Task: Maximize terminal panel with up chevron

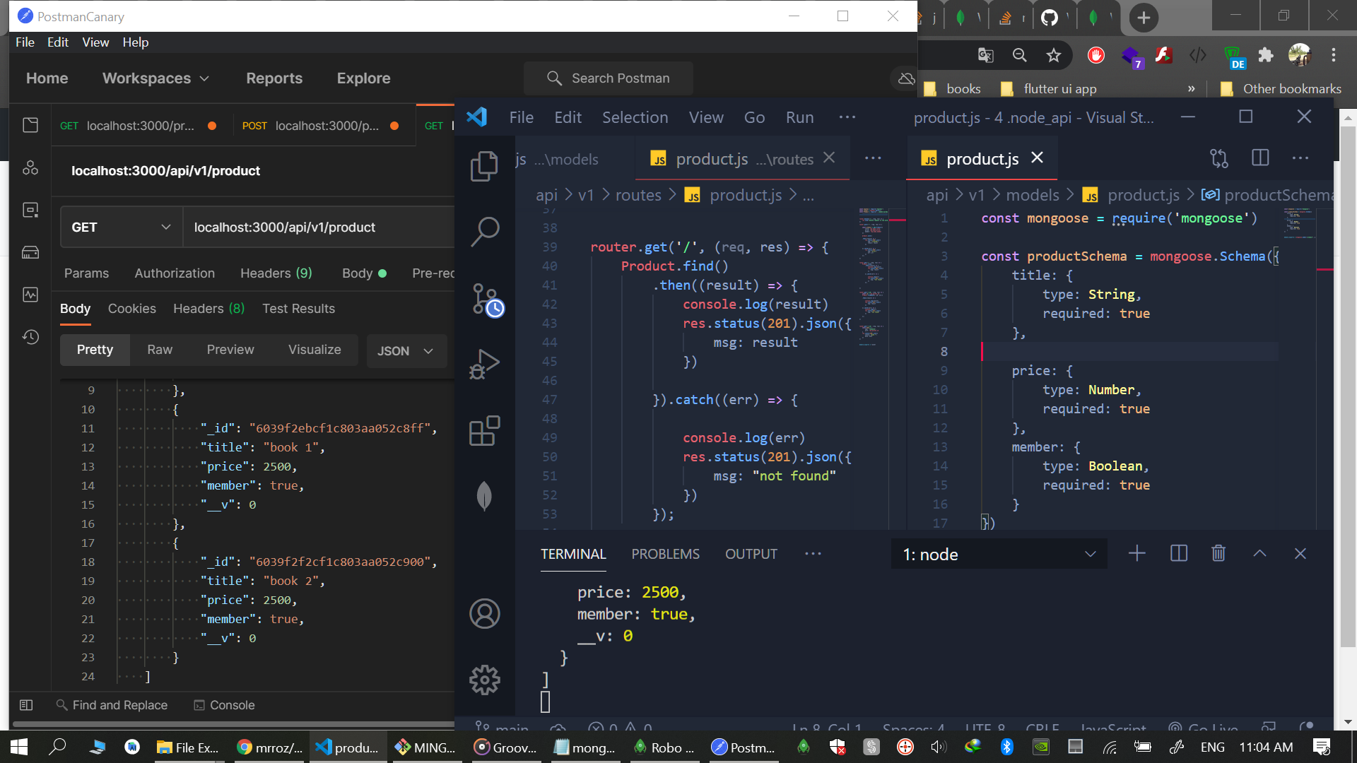Action: (x=1259, y=554)
